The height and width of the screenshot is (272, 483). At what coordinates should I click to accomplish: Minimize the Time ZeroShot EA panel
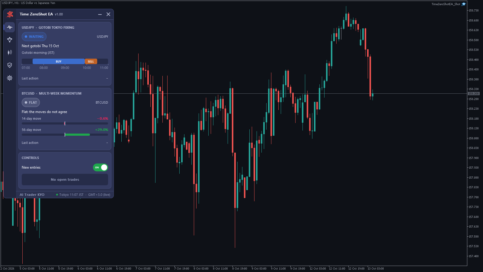100,14
